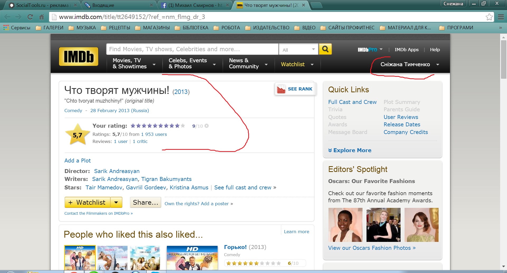Screen dimensions: 507x273
Task: Open the ВІДЕО bookmark folder
Action: tap(305, 28)
